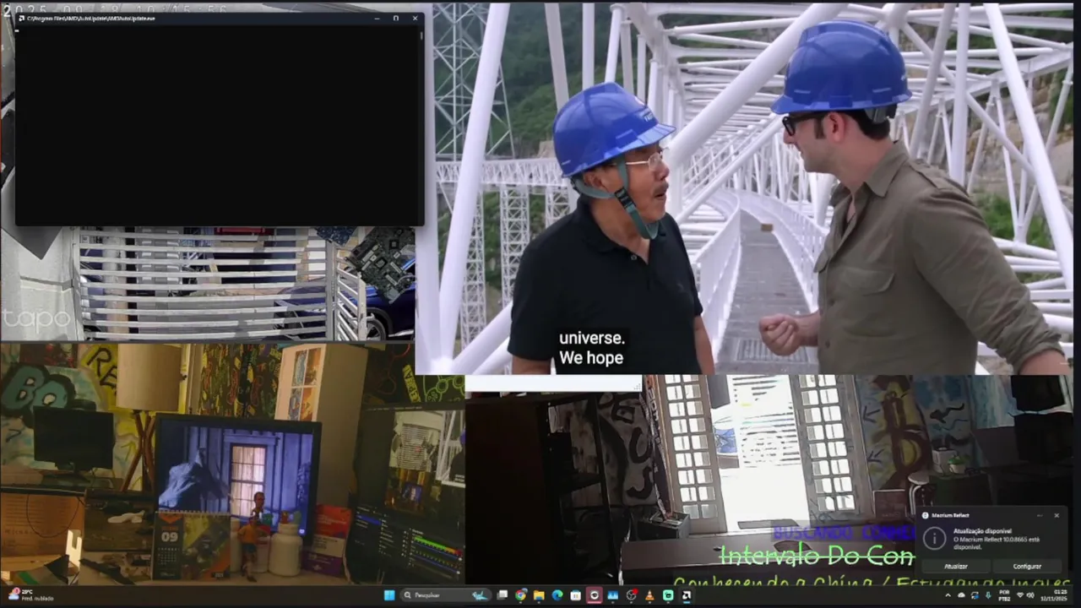
Task: Maximize the AMDAutoUpdate console window
Action: click(x=395, y=18)
